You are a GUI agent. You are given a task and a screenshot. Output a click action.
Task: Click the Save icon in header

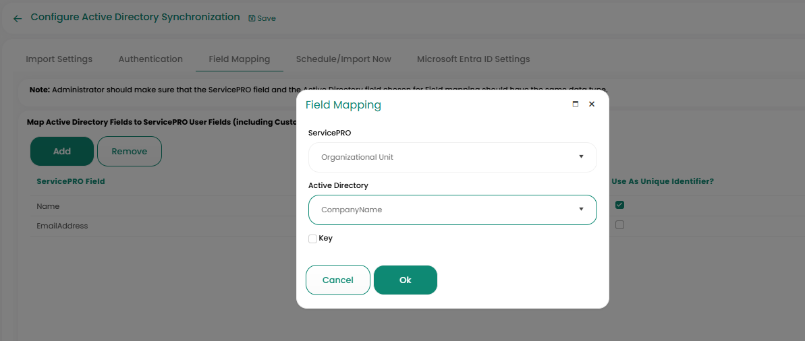252,18
